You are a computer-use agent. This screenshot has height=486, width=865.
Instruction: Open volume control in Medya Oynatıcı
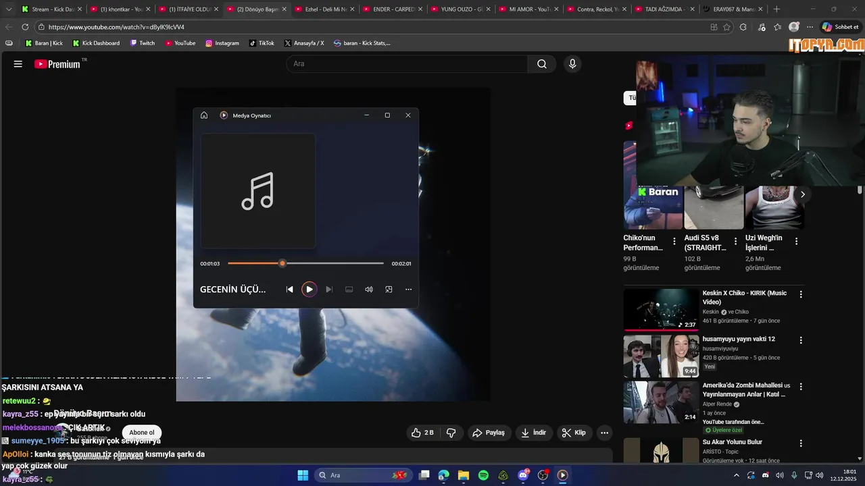369,290
